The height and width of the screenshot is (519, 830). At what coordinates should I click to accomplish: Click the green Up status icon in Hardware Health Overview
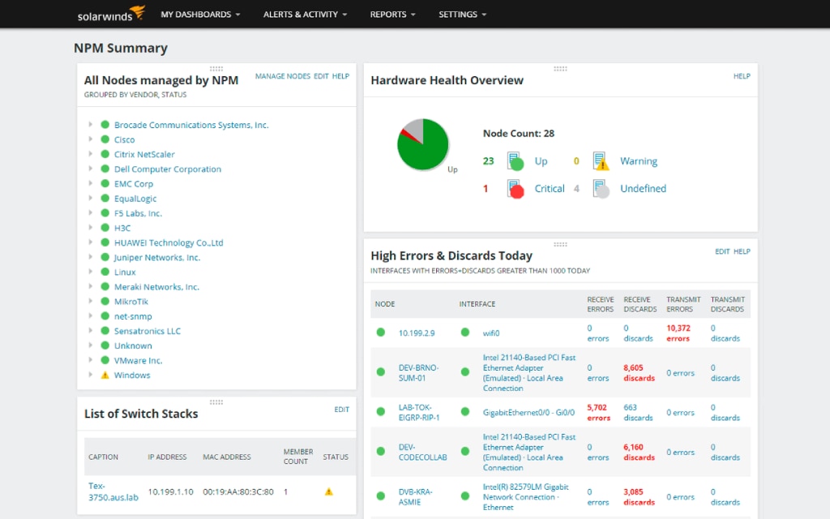514,161
